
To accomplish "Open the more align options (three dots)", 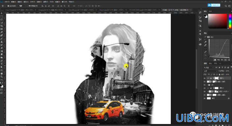I will click(74, 6).
